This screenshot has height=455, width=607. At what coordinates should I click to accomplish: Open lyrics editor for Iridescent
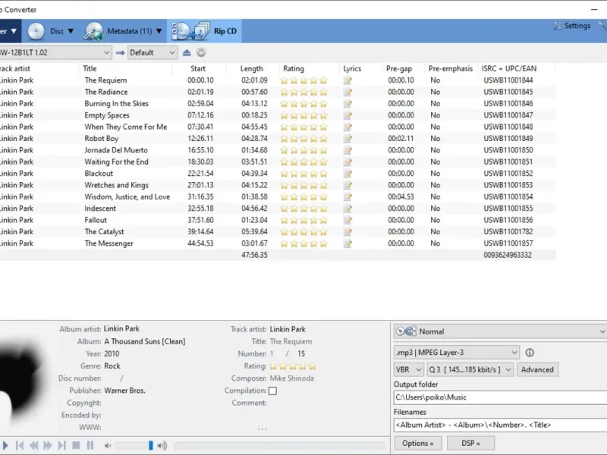[x=348, y=209]
